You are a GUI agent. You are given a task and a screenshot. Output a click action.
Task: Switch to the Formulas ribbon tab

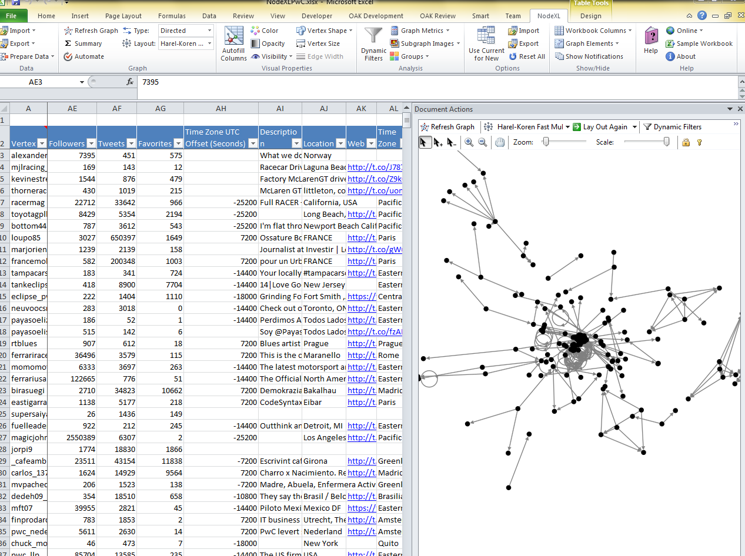172,16
